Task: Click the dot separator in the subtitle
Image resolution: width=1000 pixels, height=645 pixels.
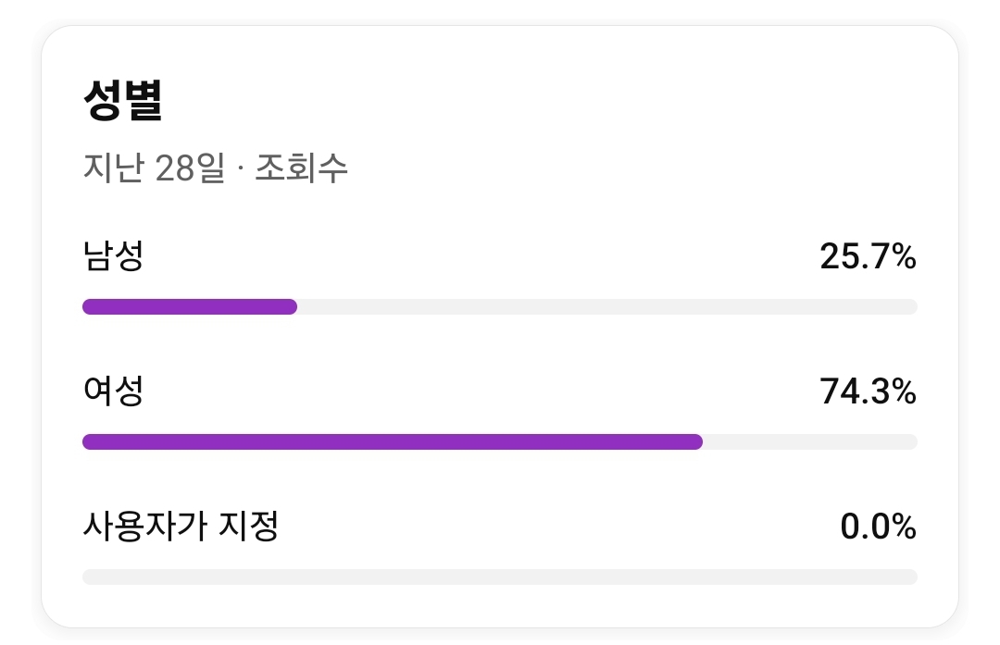Action: (240, 169)
